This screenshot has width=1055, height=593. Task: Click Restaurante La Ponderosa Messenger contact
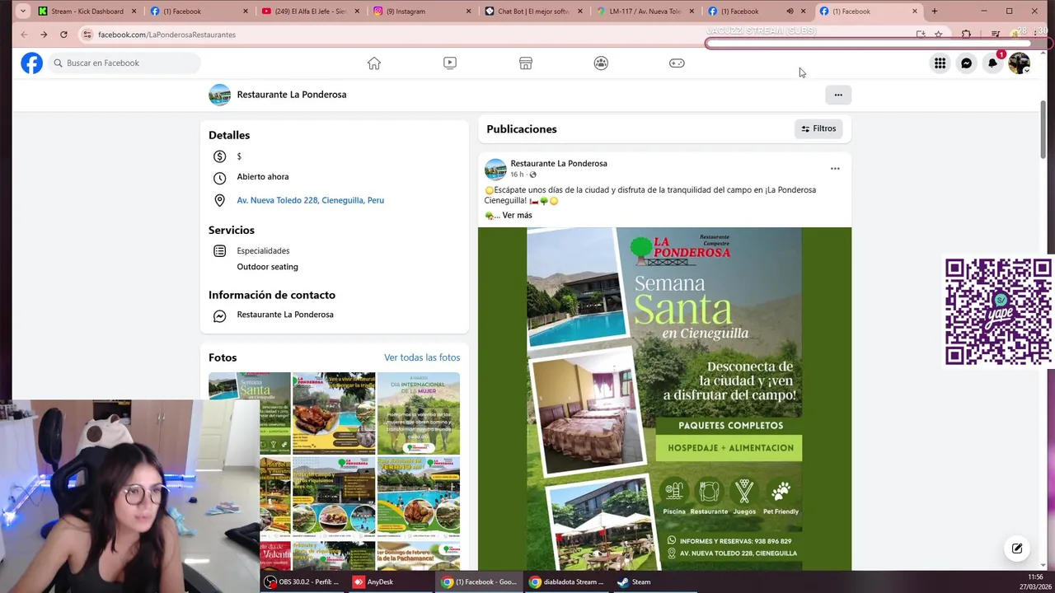285,315
